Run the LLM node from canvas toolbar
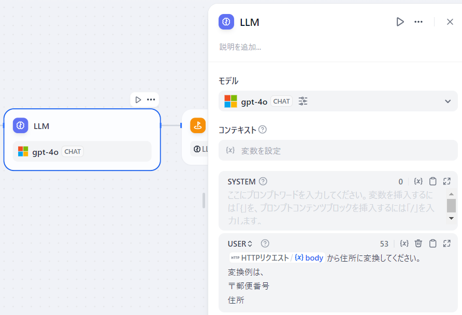 click(x=138, y=99)
